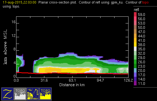
Task: Click the 'refl' color bar heading
Action: click(x=136, y=10)
